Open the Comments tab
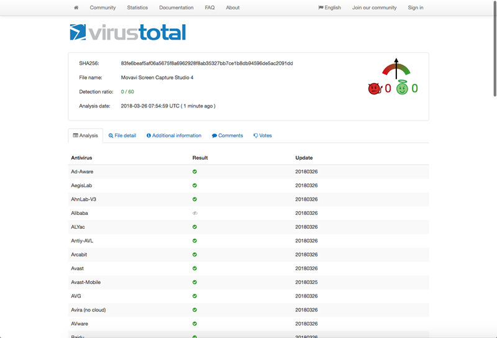The height and width of the screenshot is (338, 497). tap(227, 135)
